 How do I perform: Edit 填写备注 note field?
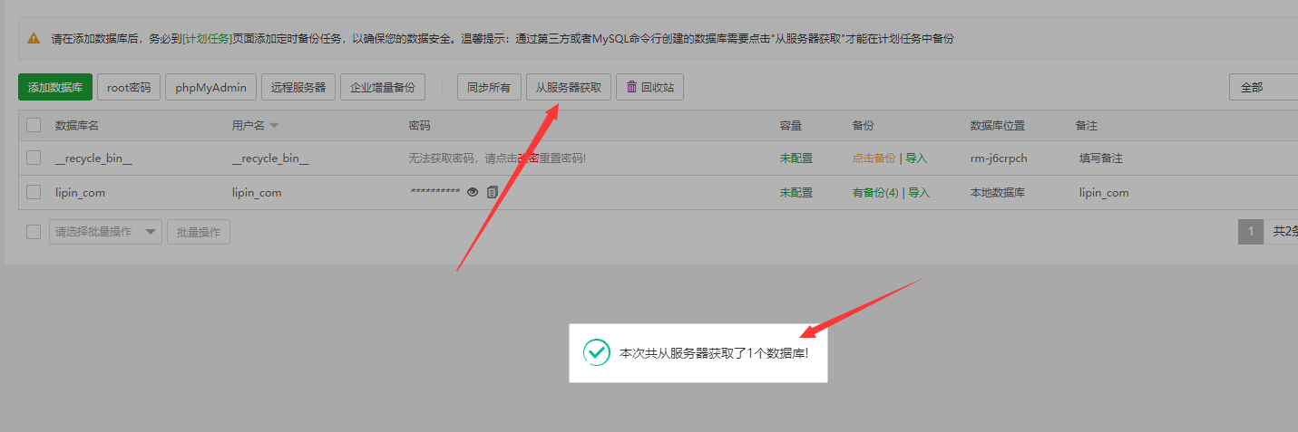[x=1101, y=158]
